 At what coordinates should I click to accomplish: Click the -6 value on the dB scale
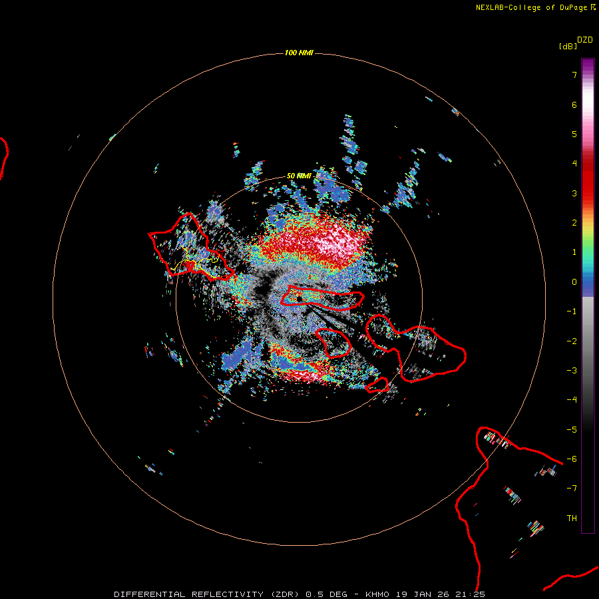coord(572,459)
